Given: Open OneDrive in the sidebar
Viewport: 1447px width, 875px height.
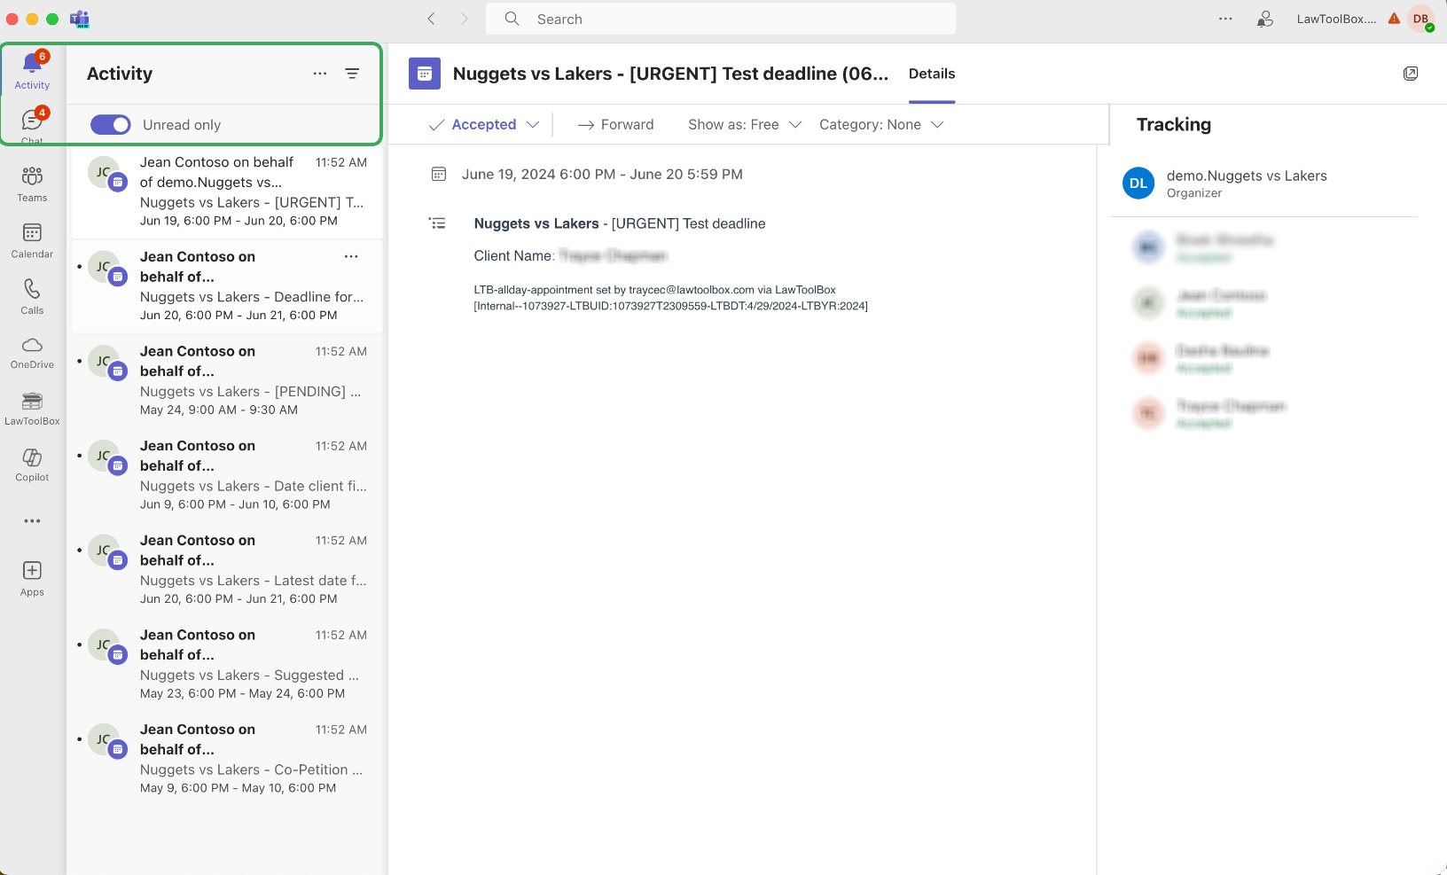Looking at the screenshot, I should (x=32, y=352).
